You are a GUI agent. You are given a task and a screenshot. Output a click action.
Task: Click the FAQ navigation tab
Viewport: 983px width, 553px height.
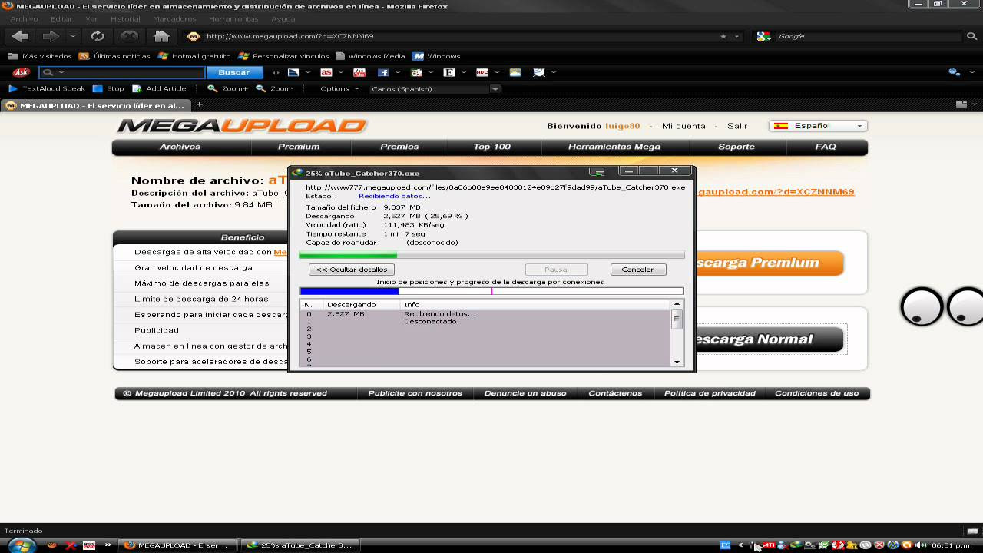coord(826,147)
